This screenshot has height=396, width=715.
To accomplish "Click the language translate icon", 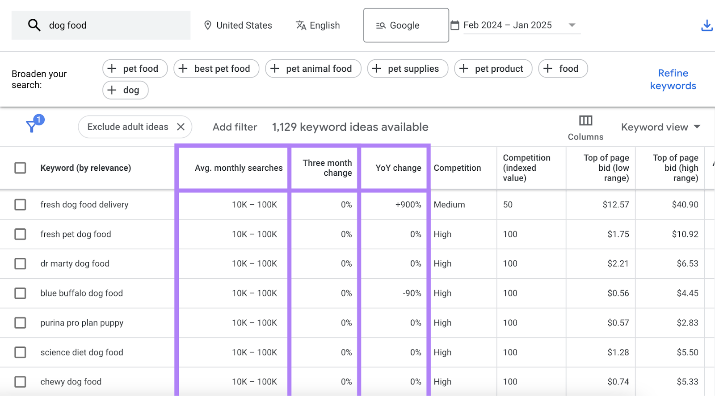I will tap(301, 25).
